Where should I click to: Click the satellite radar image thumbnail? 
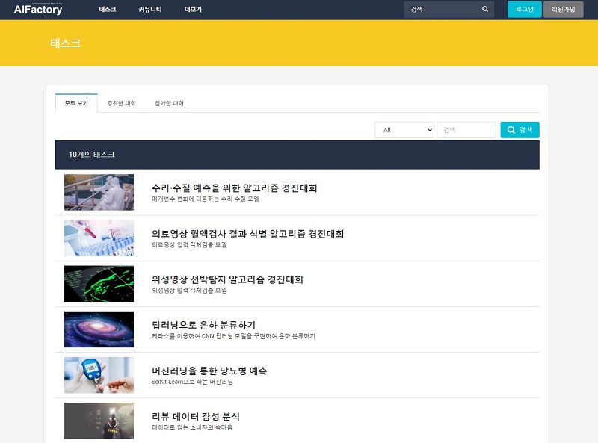(x=99, y=283)
